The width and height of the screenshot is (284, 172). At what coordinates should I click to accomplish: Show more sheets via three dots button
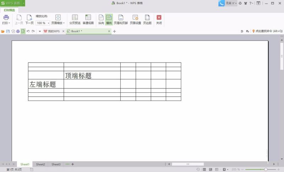tap(67, 164)
